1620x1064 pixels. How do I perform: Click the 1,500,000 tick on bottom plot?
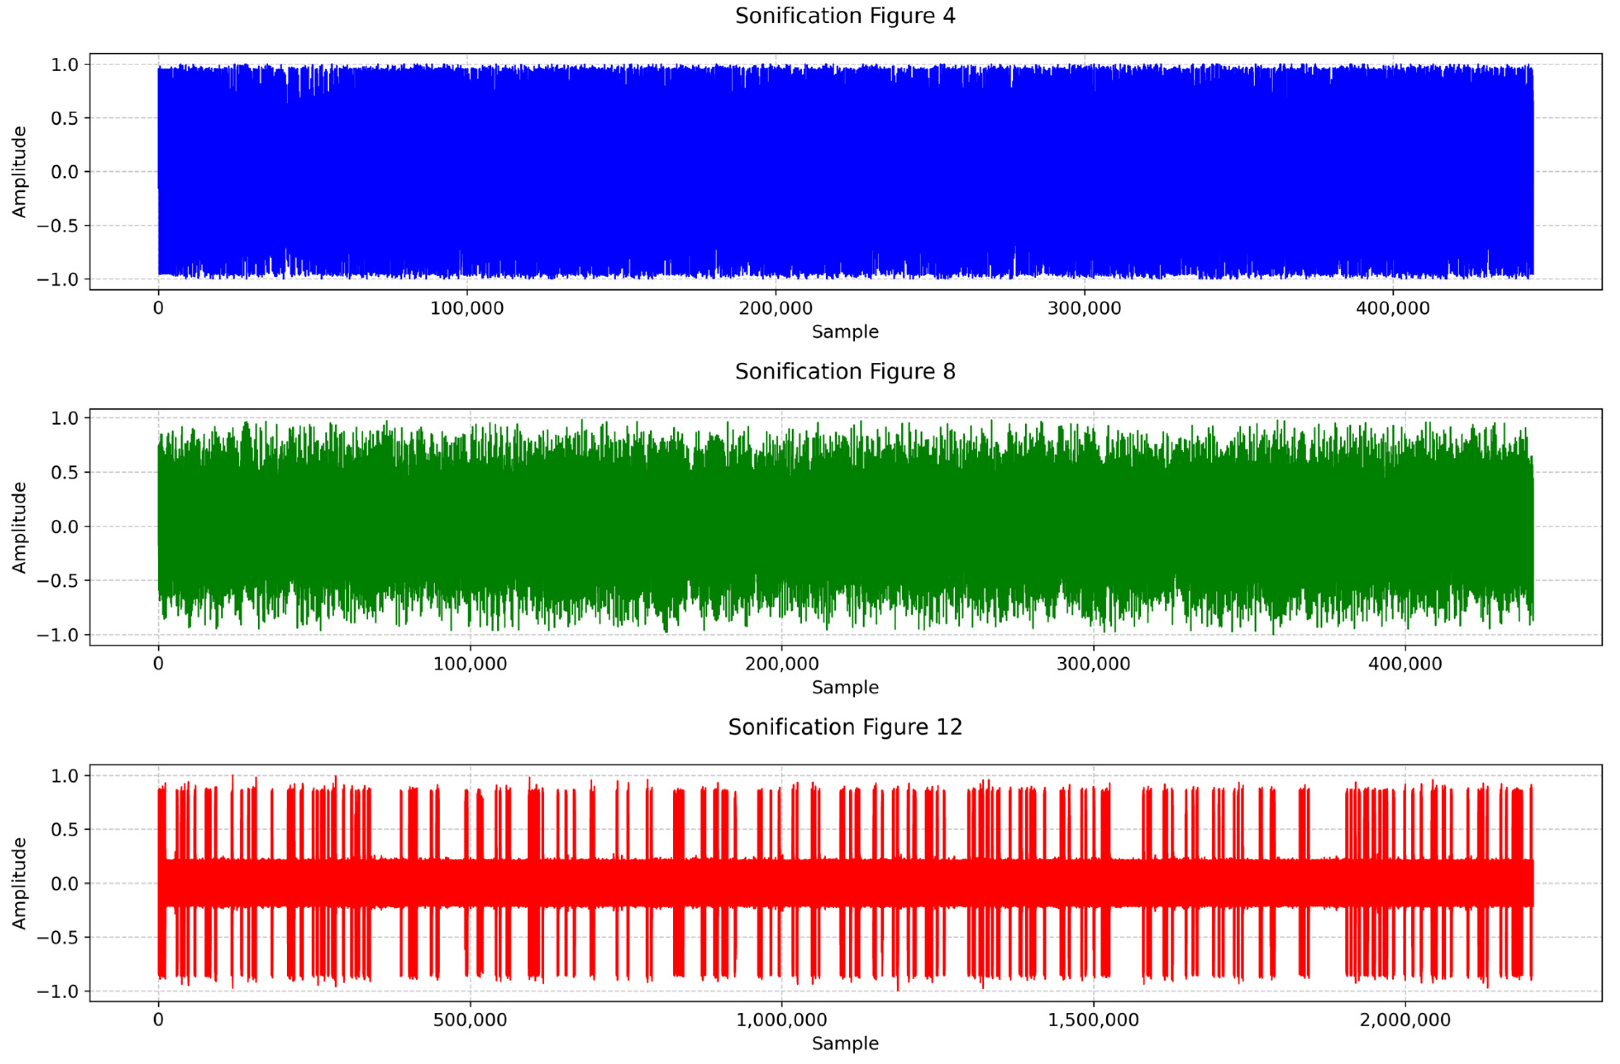[x=1093, y=1020]
